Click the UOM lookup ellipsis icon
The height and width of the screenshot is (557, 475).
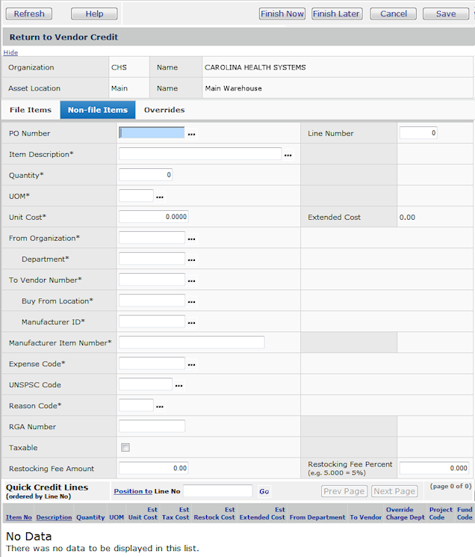click(x=159, y=197)
